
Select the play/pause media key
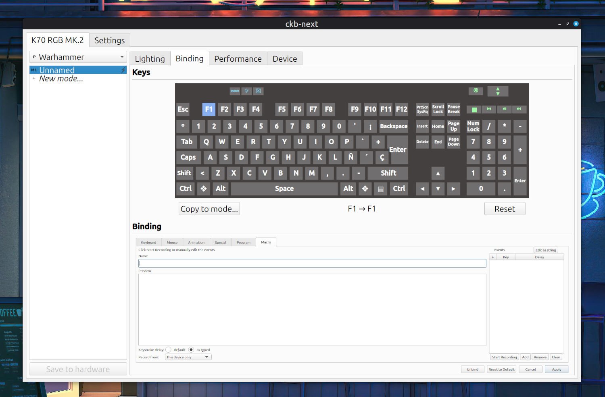click(x=504, y=109)
